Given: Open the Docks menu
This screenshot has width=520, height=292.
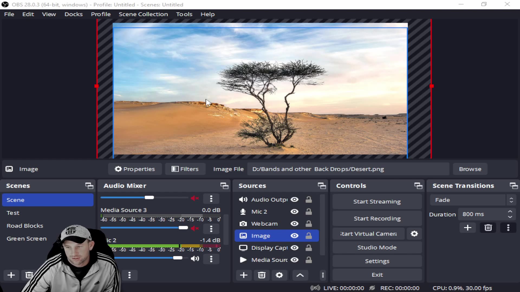Looking at the screenshot, I should (73, 14).
